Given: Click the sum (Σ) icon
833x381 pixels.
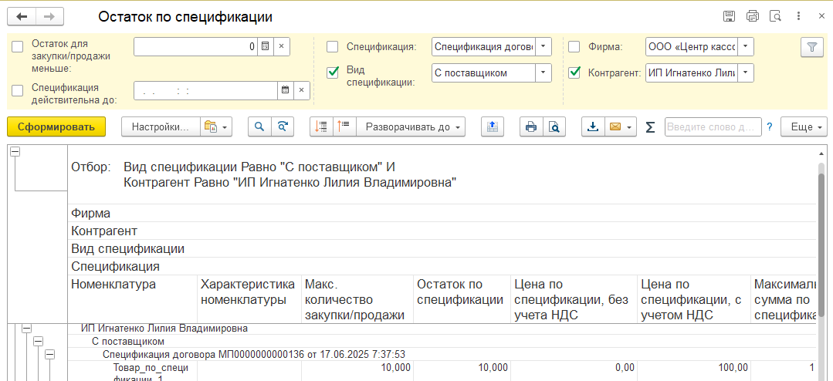Looking at the screenshot, I should pyautogui.click(x=650, y=127).
